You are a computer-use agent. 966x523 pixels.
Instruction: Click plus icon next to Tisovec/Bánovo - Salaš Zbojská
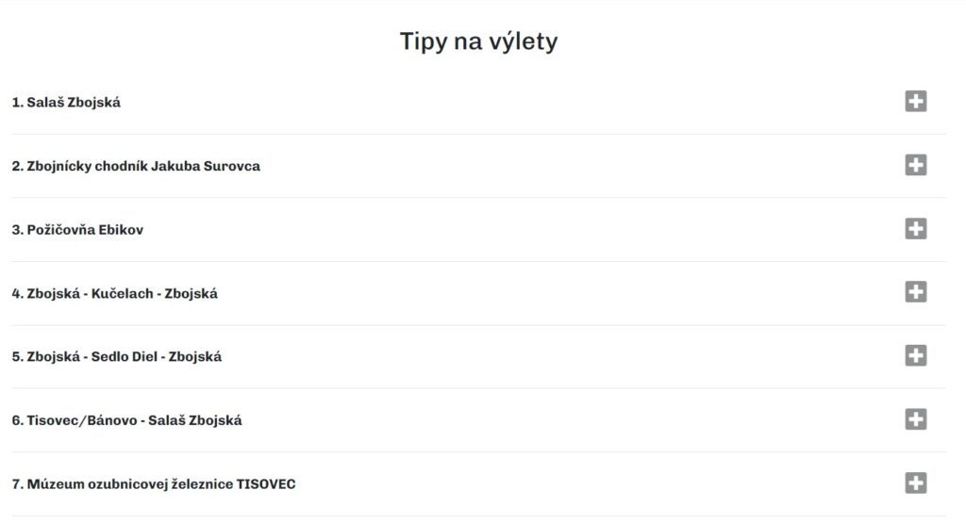click(x=915, y=419)
